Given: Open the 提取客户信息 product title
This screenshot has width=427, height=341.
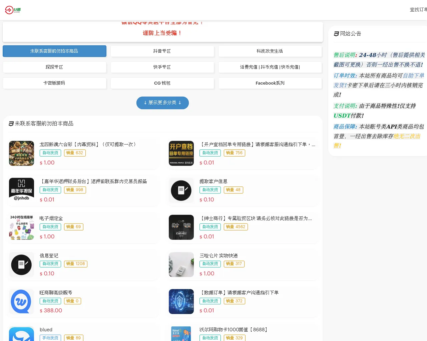Looking at the screenshot, I should click(213, 181).
